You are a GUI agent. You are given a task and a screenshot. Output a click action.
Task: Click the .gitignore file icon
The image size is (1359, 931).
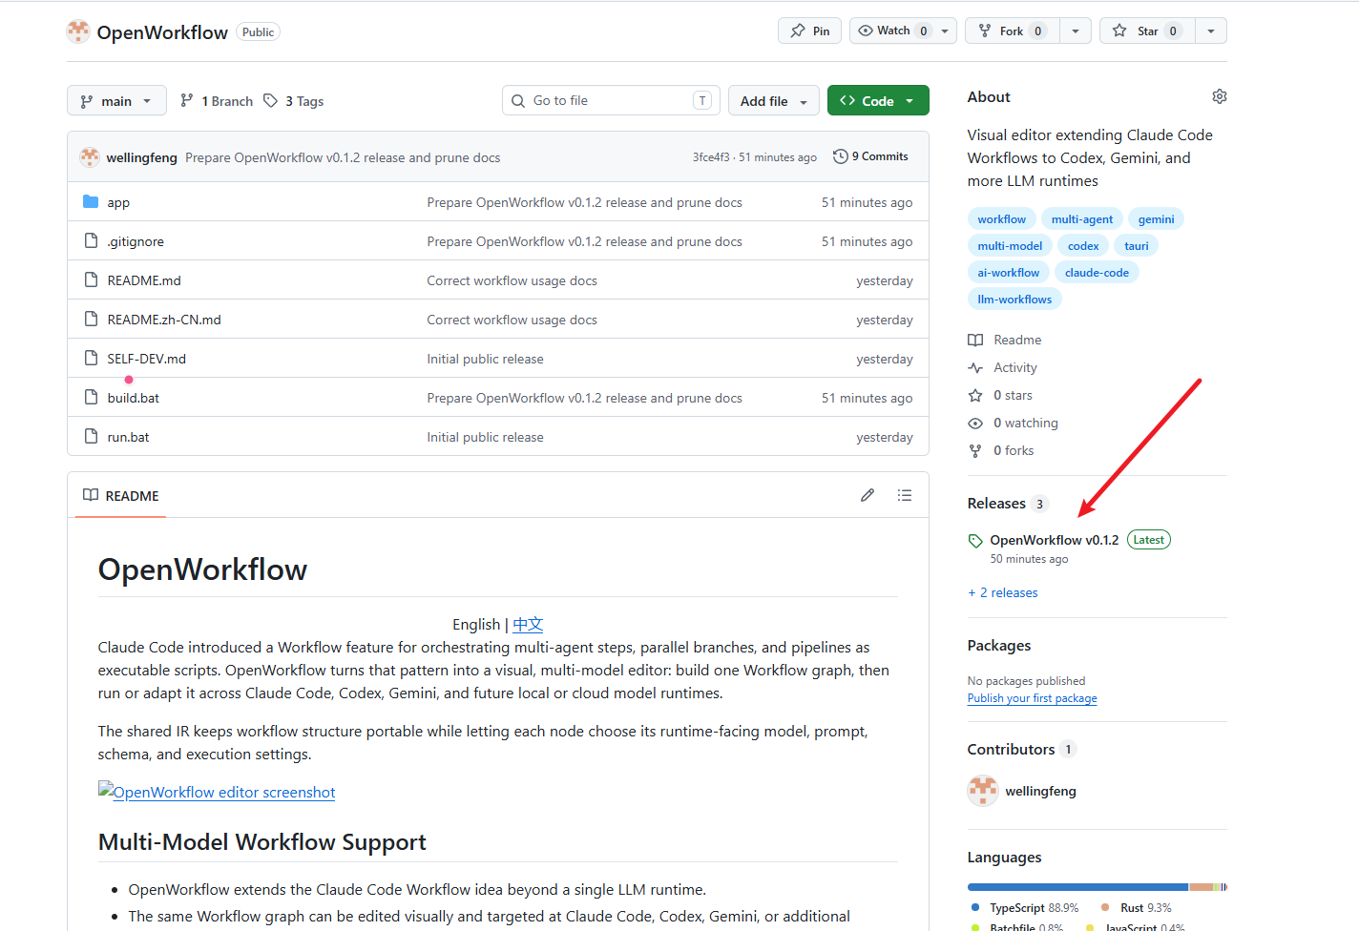pyautogui.click(x=91, y=240)
